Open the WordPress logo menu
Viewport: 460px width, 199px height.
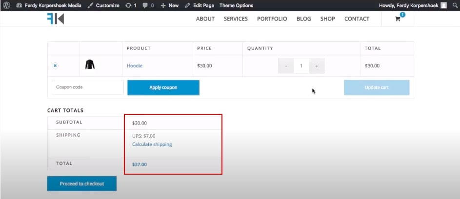[6, 5]
